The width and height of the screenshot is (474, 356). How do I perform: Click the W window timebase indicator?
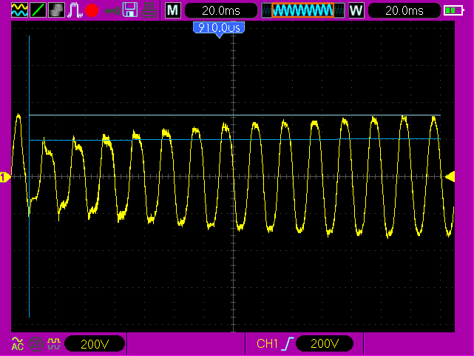tap(356, 10)
